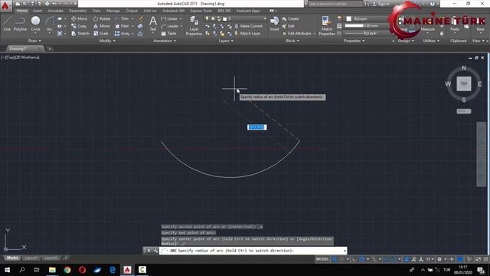Screen dimensions: 490x276
Task: Open the AutoCAD application menu
Action: tap(5, 5)
